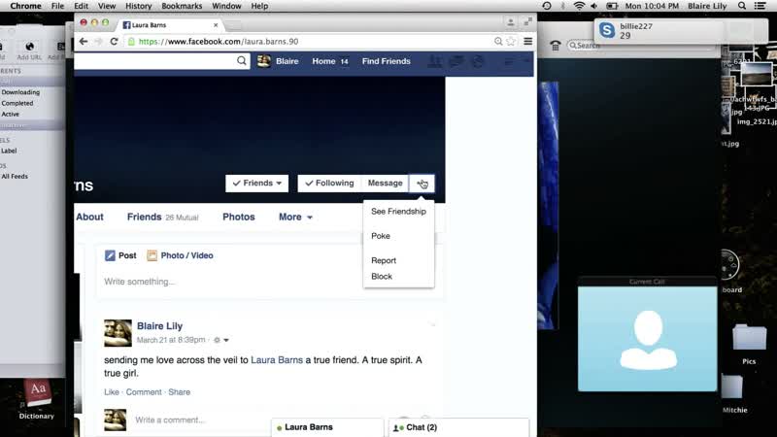Open the battery status in menu bar
The width and height of the screenshot is (777, 437).
click(612, 6)
